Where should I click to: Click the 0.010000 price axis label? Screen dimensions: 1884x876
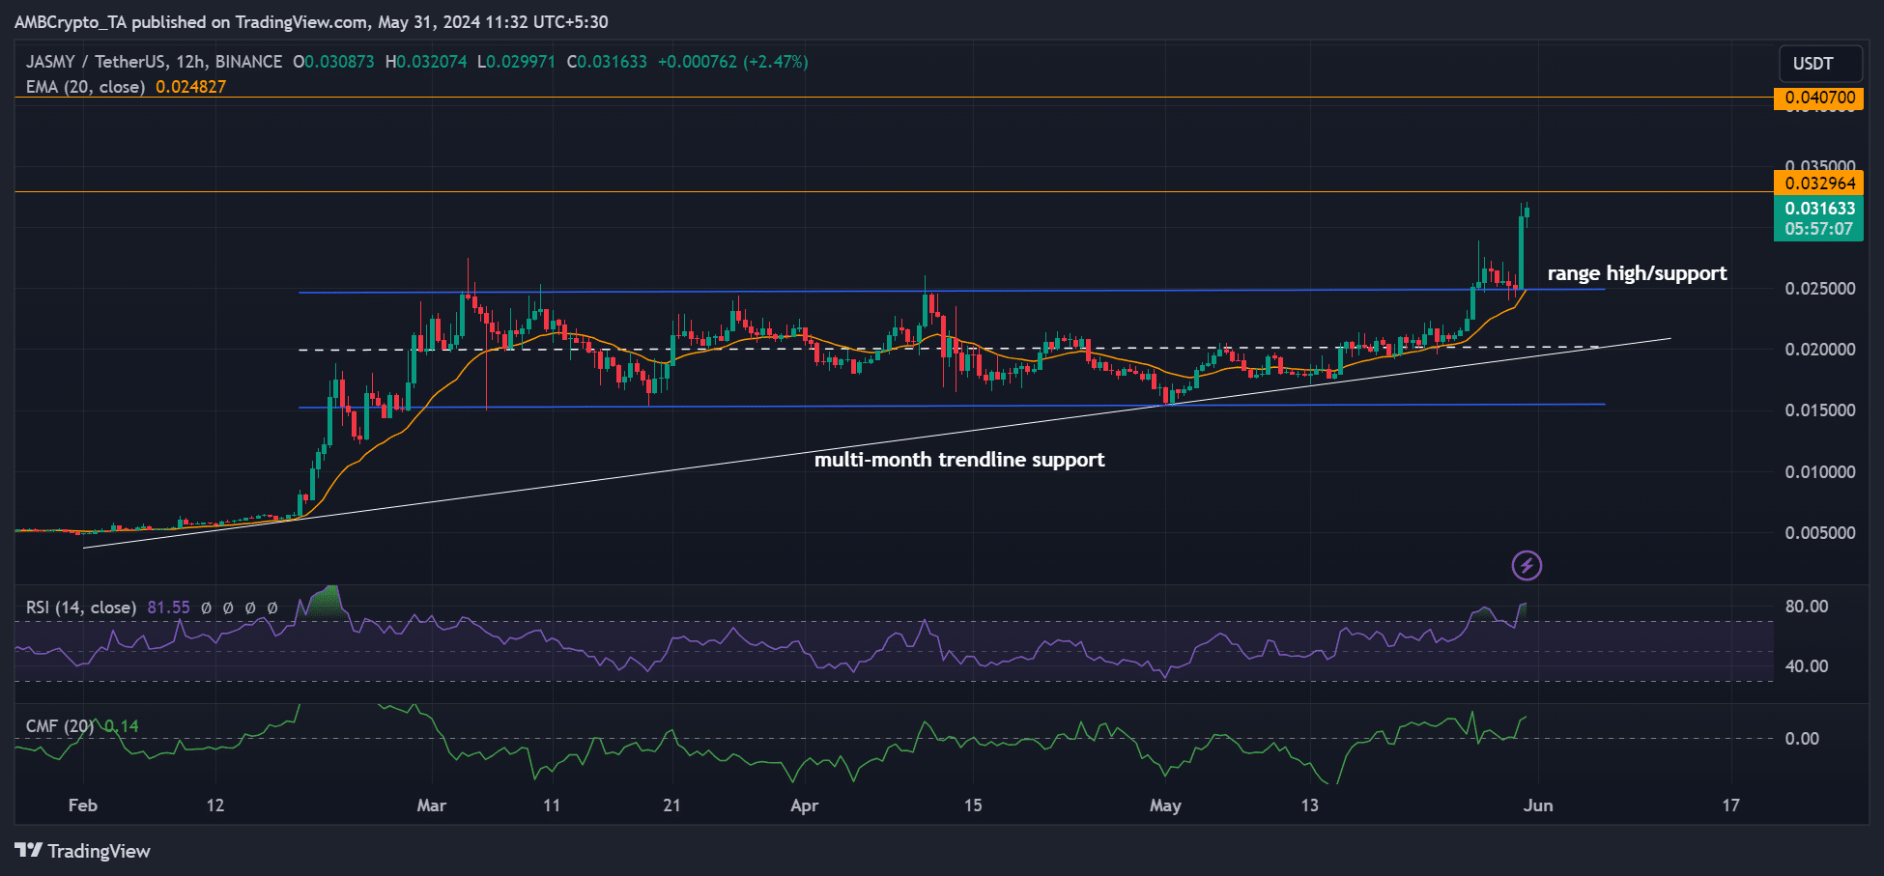1820,472
